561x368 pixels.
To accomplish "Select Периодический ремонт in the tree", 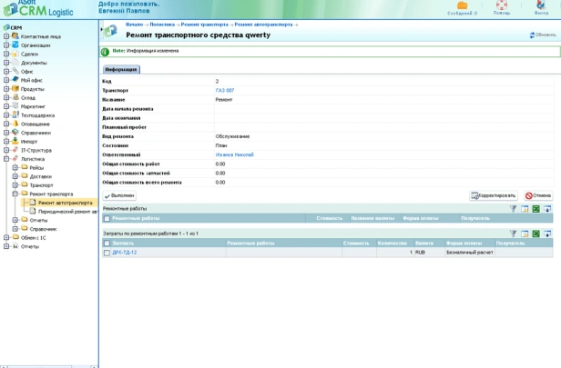I will (x=67, y=211).
